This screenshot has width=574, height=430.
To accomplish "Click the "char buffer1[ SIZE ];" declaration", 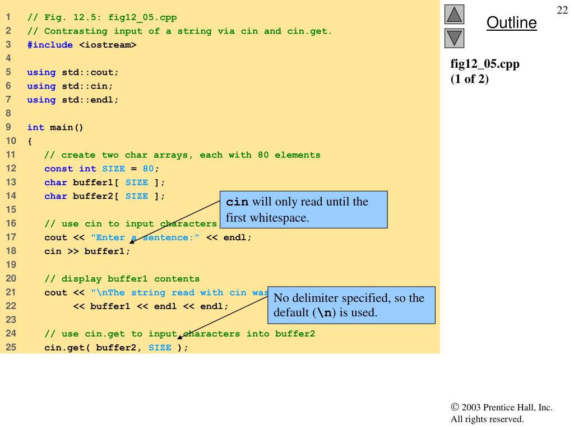I will [x=105, y=183].
